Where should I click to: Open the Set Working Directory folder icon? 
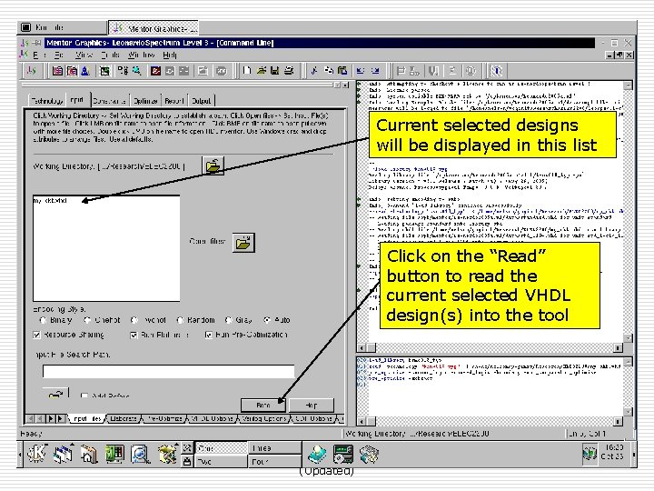pyautogui.click(x=213, y=165)
